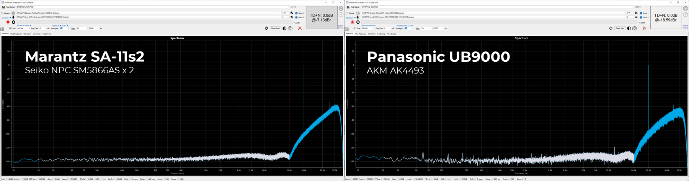This screenshot has height=181, width=689.
Task: Take screenshot with camera icon, Panasonic window
Action: [635, 28]
